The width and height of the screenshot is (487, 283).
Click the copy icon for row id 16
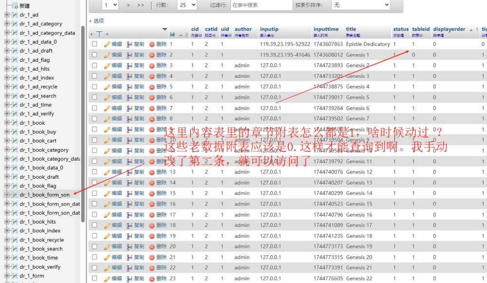tap(130, 204)
